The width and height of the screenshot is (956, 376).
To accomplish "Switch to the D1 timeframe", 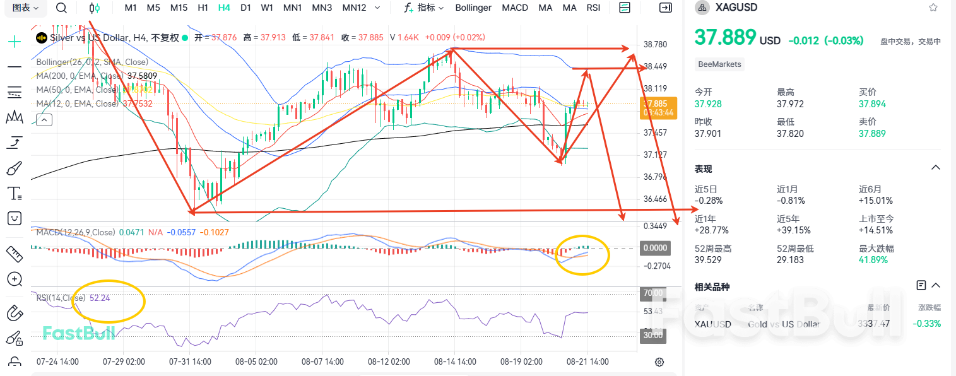I will pyautogui.click(x=245, y=8).
